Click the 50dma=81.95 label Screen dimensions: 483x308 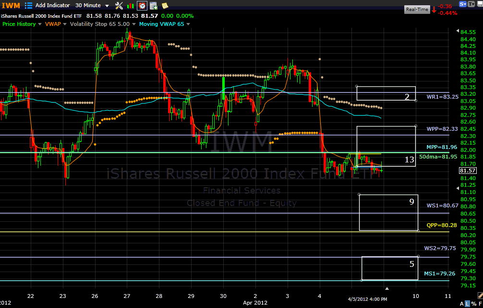pyautogui.click(x=438, y=157)
